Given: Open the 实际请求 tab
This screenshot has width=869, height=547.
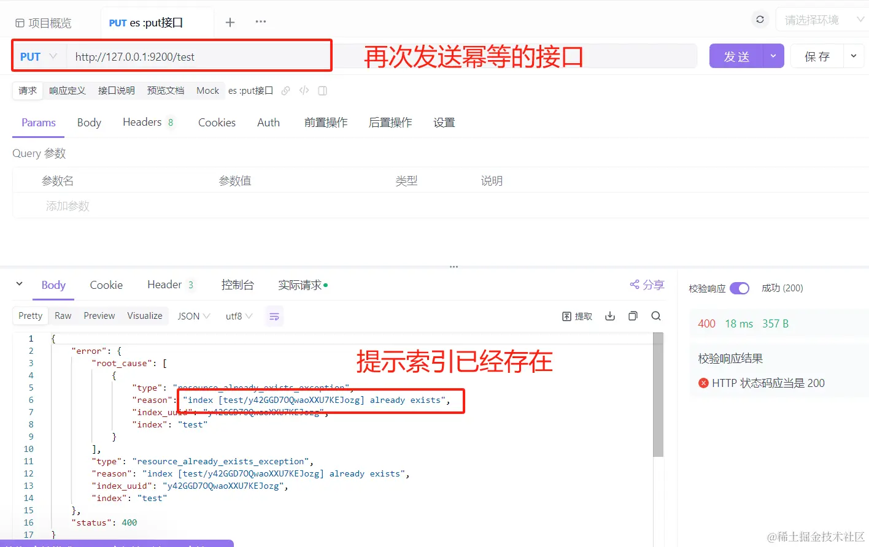Looking at the screenshot, I should click(x=303, y=285).
